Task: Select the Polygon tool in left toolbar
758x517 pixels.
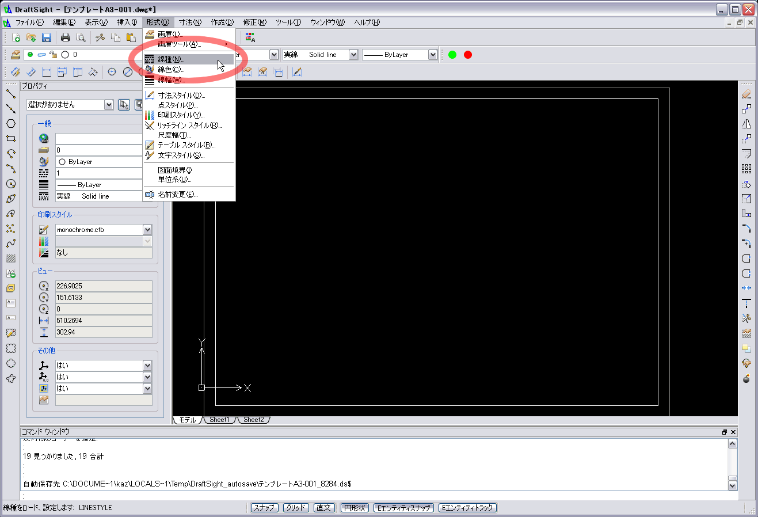Action: 10,124
